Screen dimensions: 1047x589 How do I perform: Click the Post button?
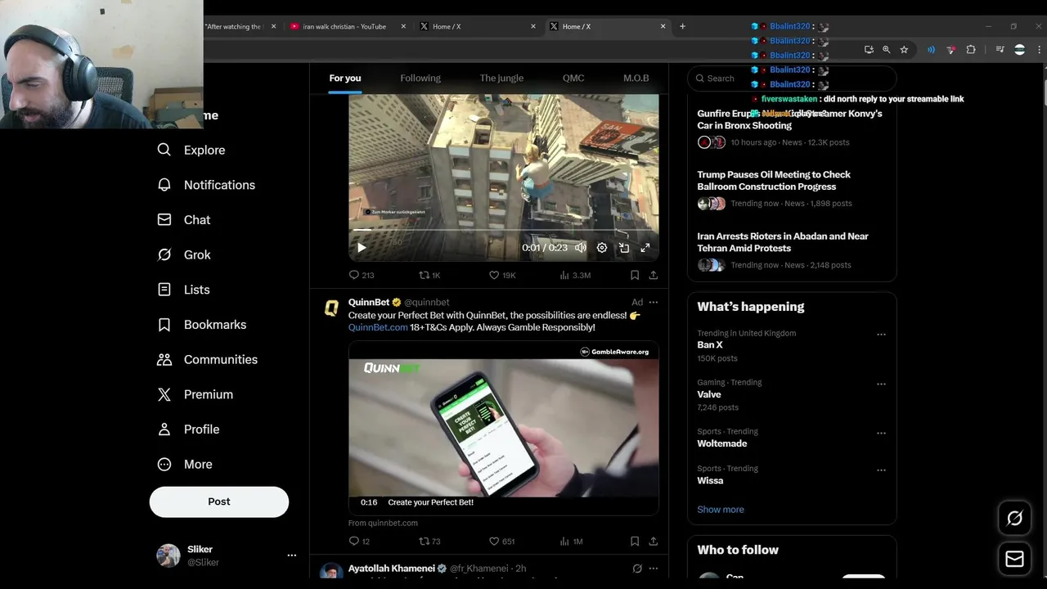[219, 501]
